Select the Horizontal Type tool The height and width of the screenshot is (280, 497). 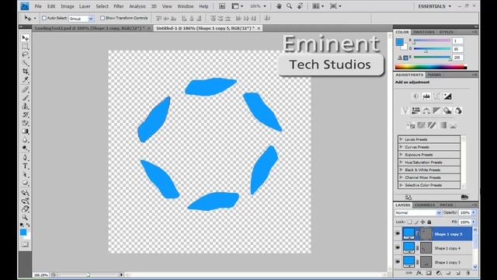point(25,166)
